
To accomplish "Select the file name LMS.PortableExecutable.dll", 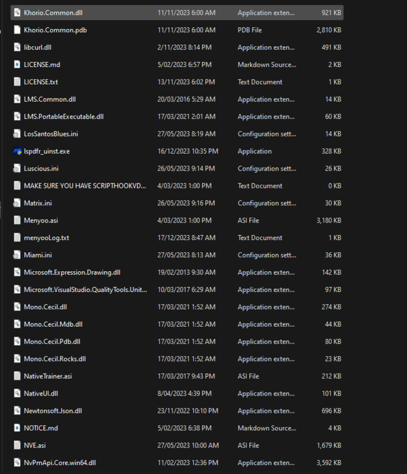I will [64, 116].
